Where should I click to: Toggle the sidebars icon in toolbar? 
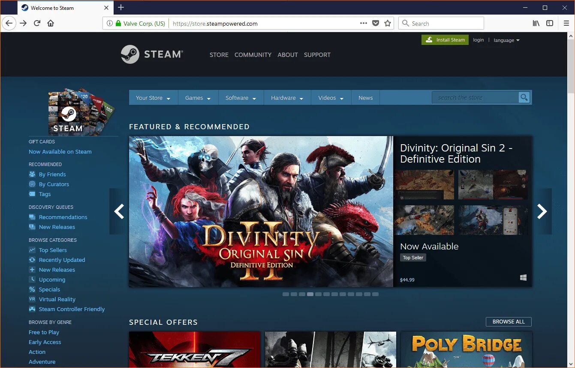tap(550, 24)
